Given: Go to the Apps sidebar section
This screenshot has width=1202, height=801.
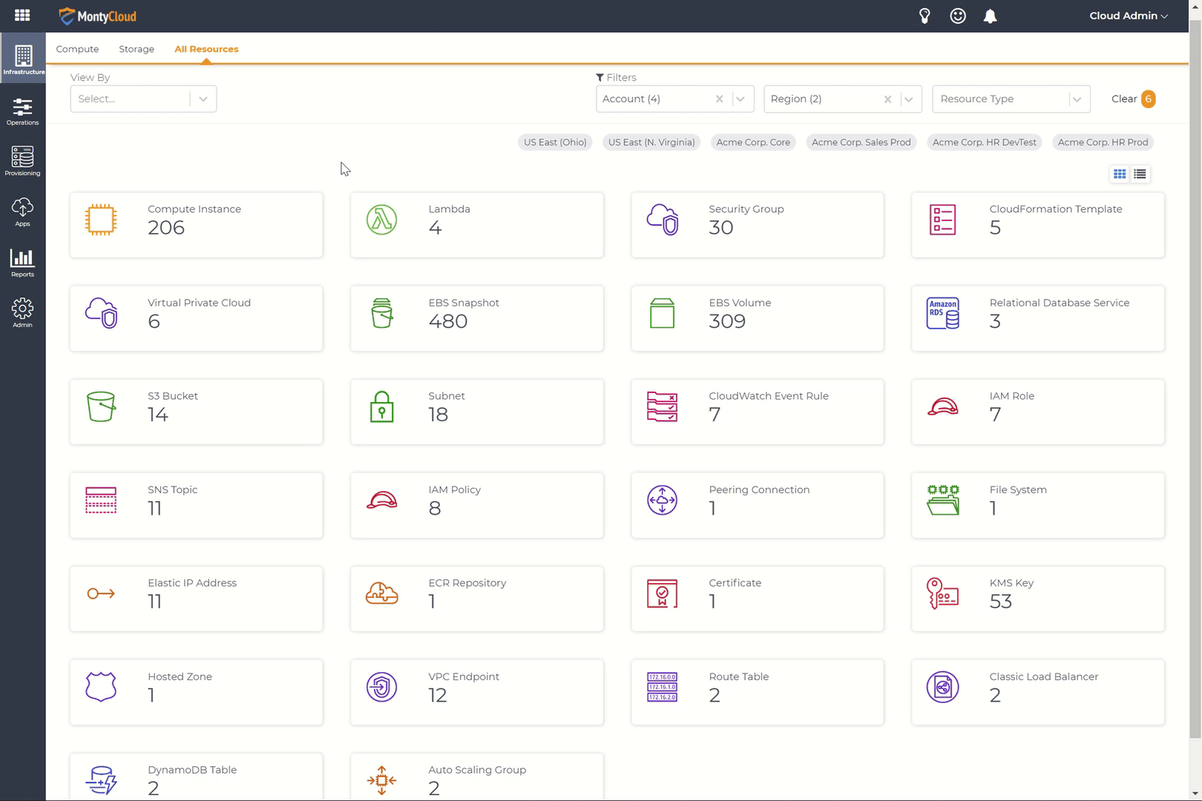Looking at the screenshot, I should [x=22, y=212].
